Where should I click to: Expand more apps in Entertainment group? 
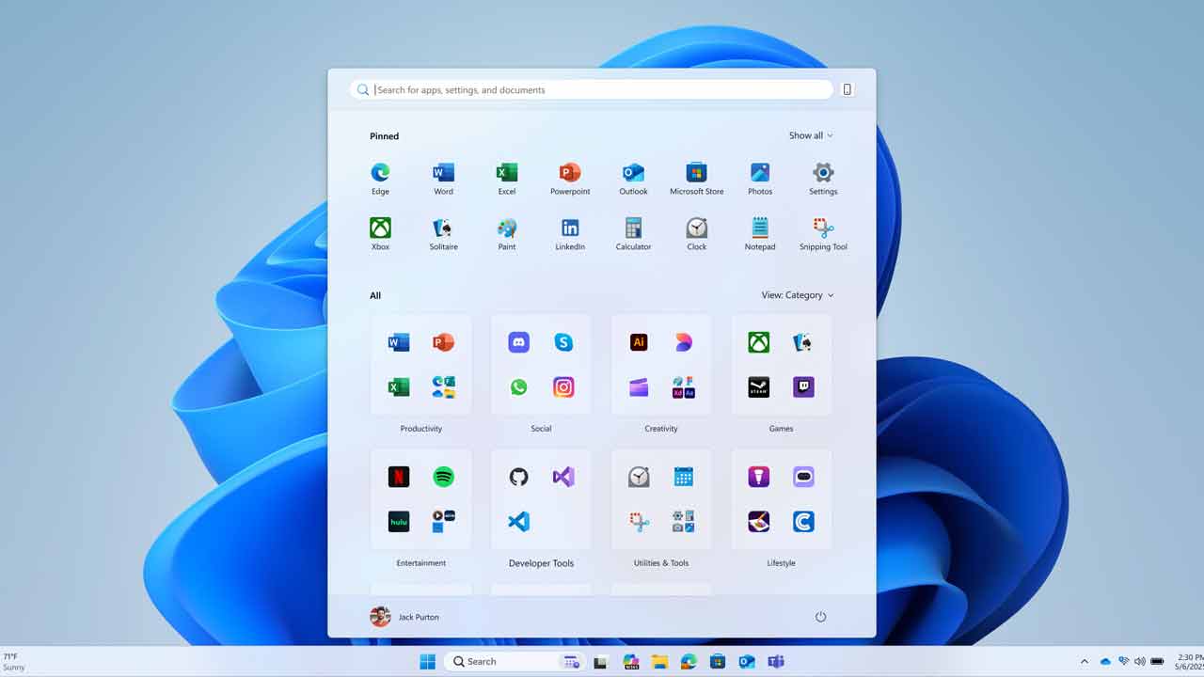444,522
